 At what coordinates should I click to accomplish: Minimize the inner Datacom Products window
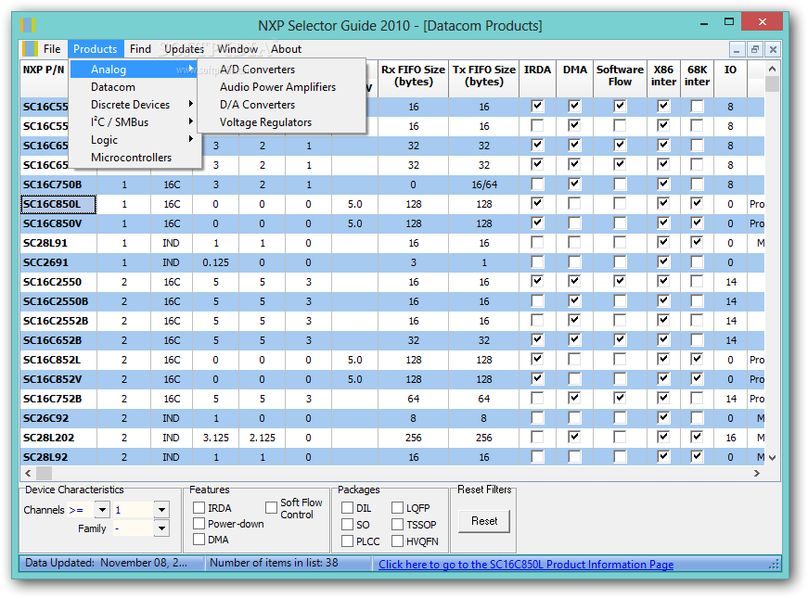pyautogui.click(x=737, y=49)
